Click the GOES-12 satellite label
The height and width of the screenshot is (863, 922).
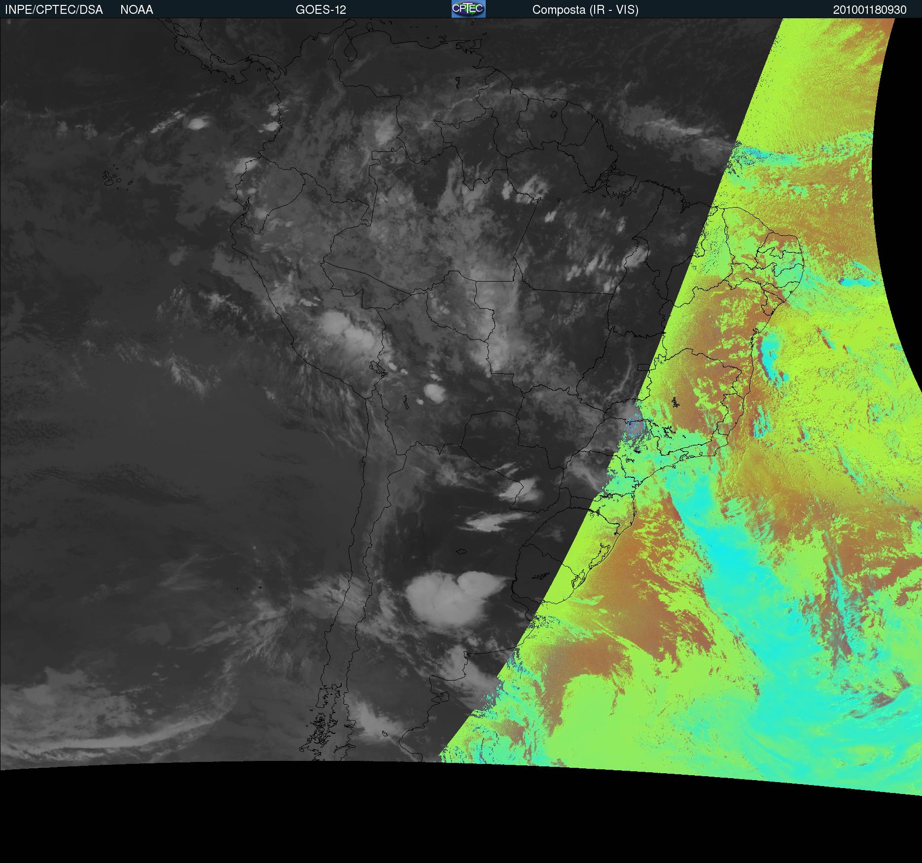click(321, 10)
